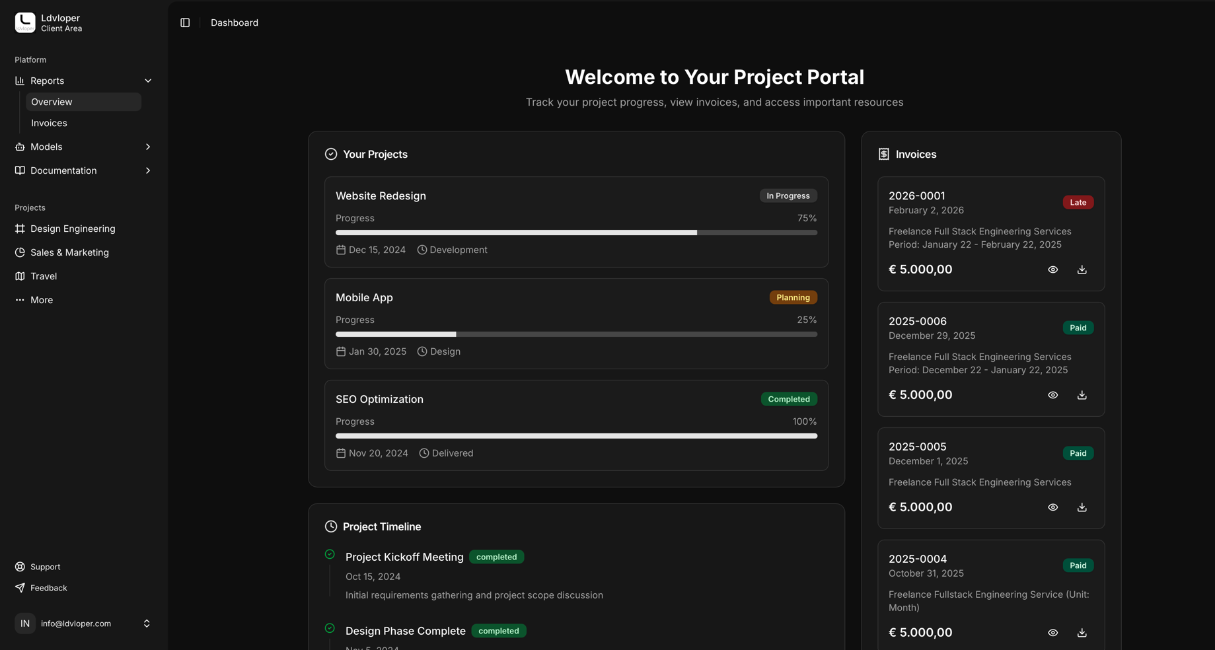Click the Website Redesign progress bar

(x=576, y=233)
